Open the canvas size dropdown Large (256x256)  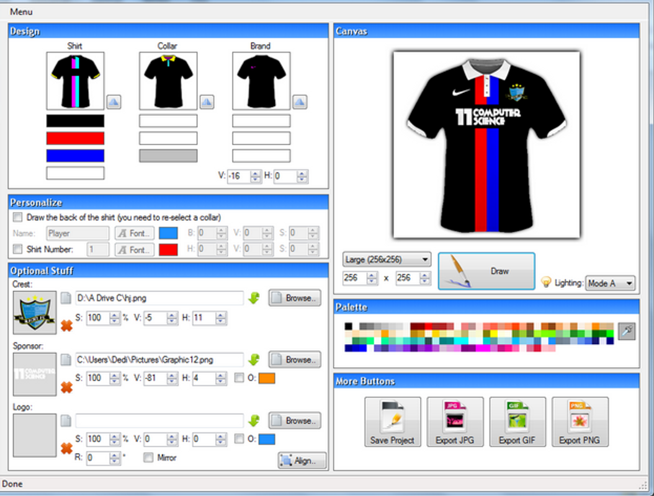tap(387, 259)
